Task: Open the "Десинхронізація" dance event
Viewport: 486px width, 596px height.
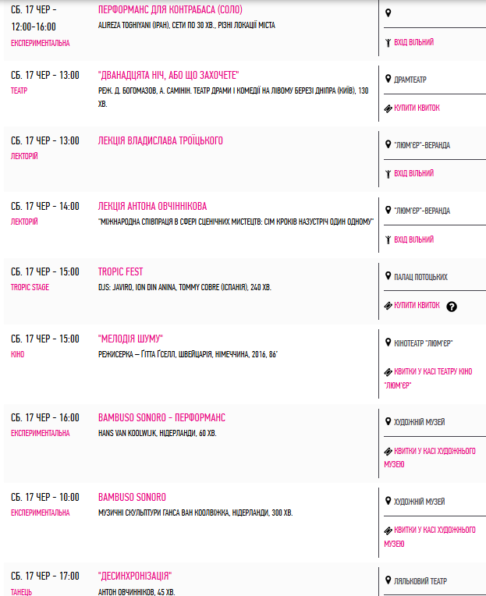Action: 135,576
